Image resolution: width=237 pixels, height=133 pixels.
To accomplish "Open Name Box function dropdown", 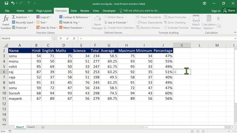I will 50,38.
